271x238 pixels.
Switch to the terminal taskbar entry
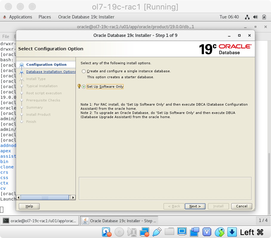pyautogui.click(x=40, y=220)
